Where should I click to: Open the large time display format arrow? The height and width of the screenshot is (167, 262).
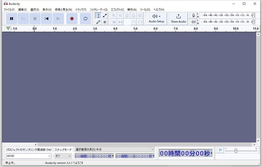[x=211, y=153]
